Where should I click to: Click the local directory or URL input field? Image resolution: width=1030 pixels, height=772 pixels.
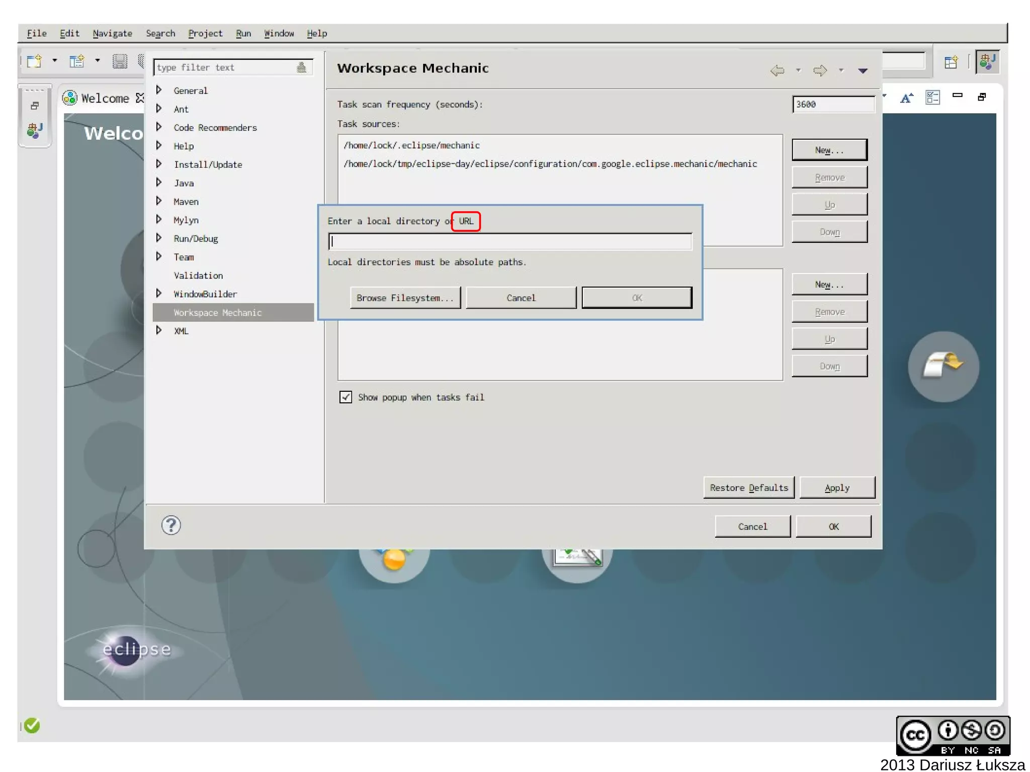[510, 241]
